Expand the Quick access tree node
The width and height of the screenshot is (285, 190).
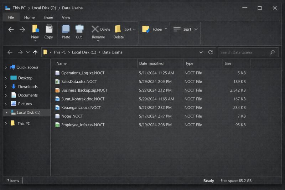6,67
